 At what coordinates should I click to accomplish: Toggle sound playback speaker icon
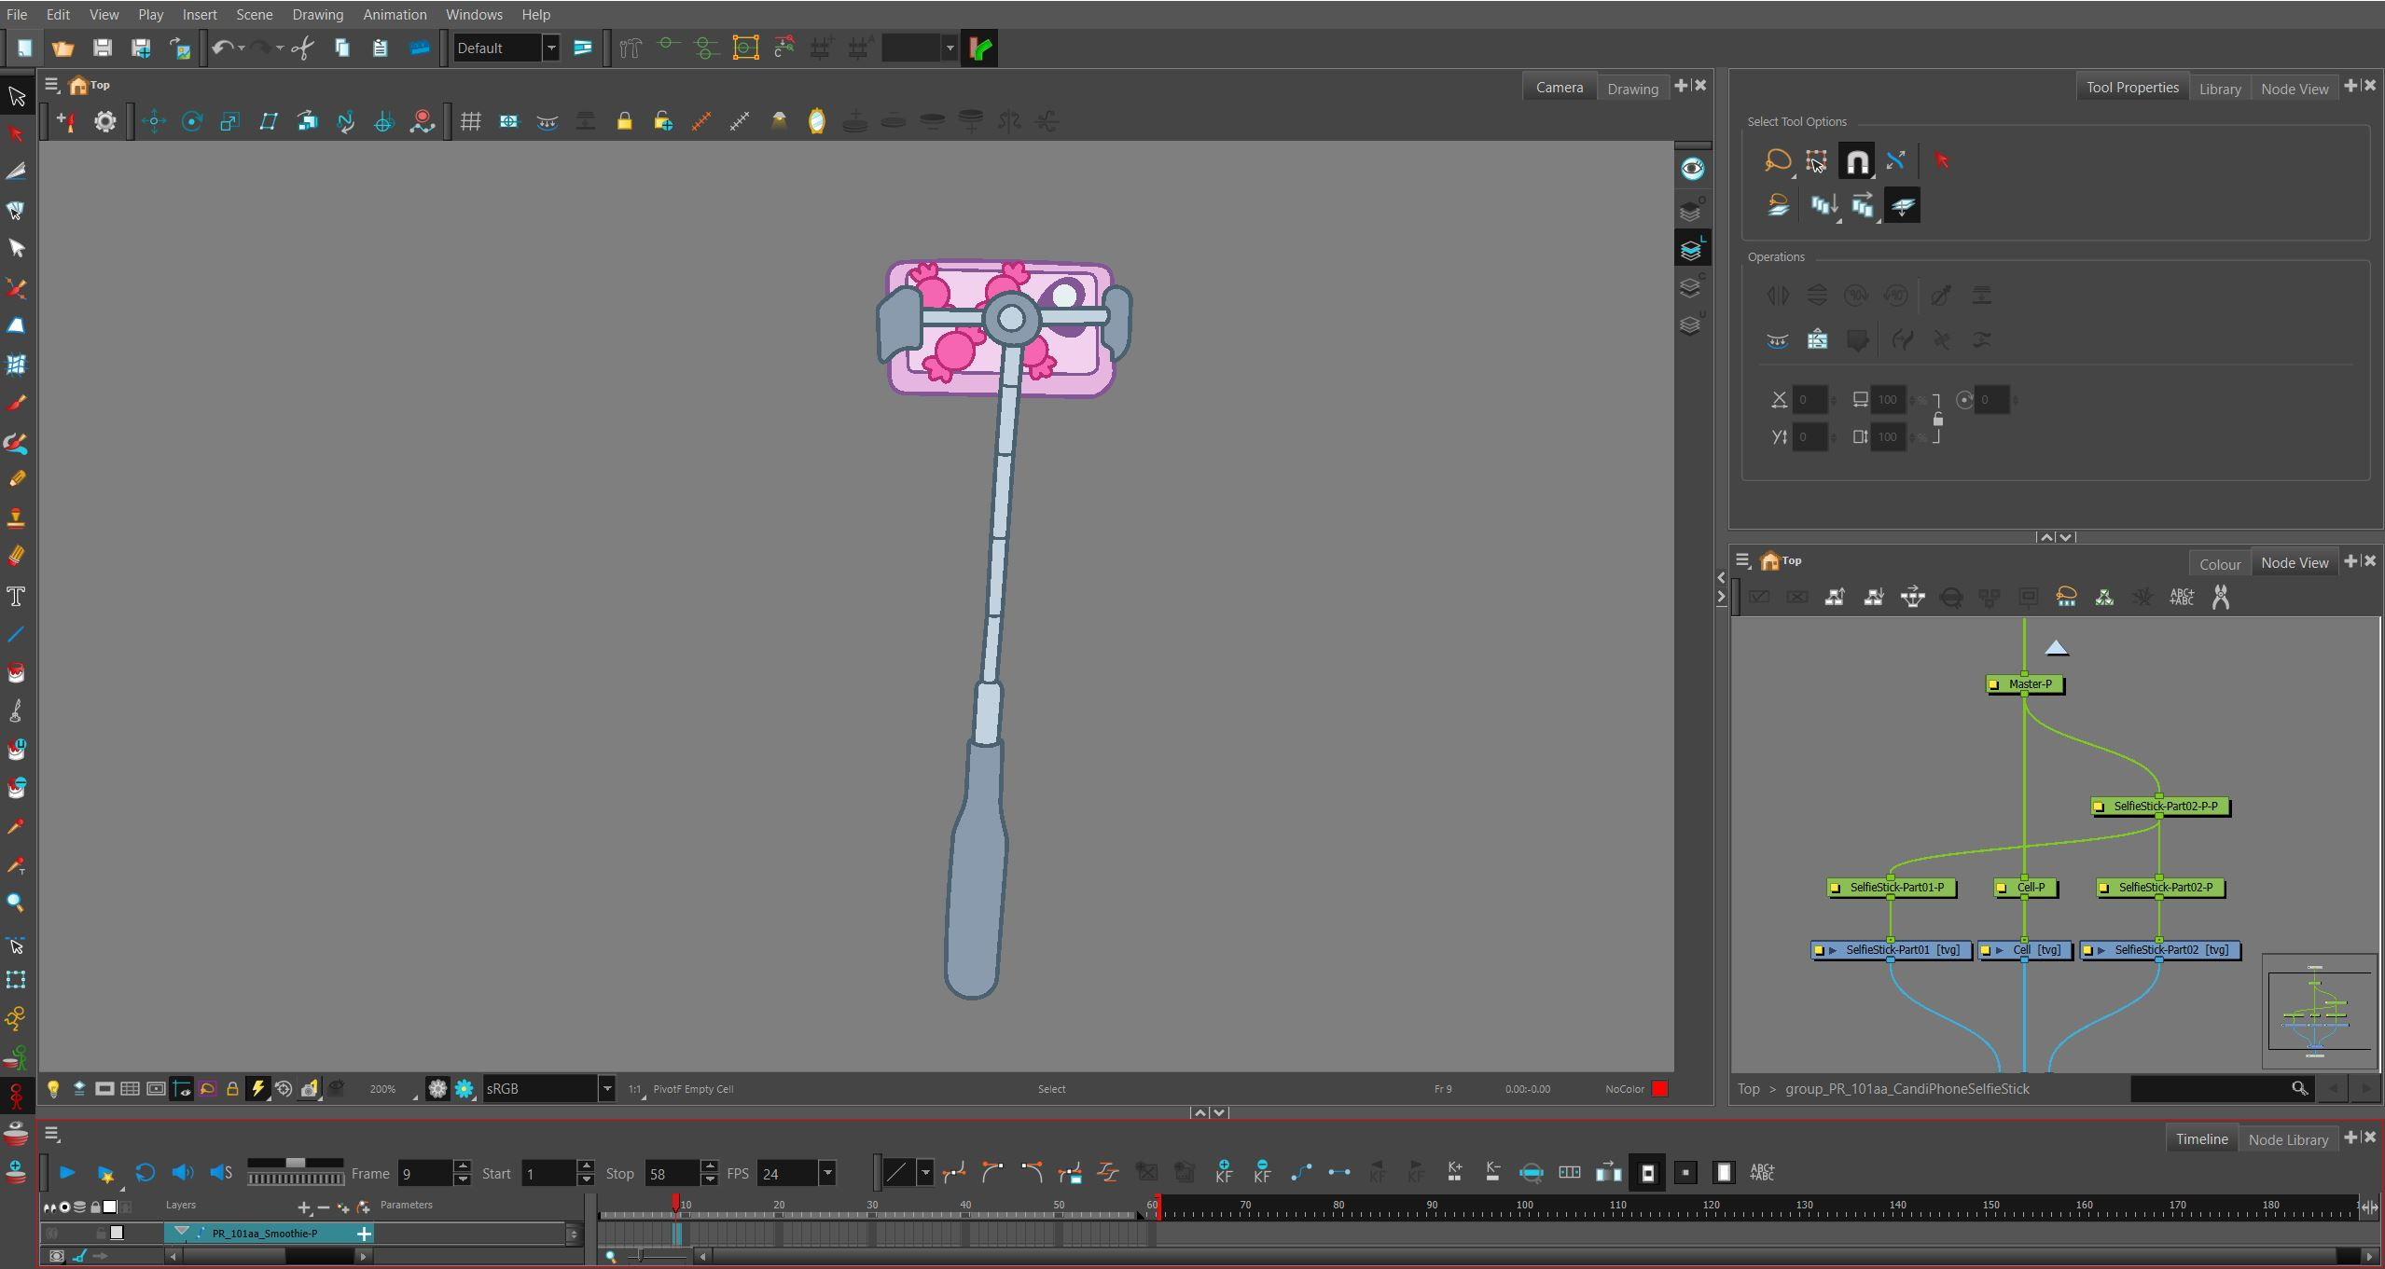point(183,1172)
